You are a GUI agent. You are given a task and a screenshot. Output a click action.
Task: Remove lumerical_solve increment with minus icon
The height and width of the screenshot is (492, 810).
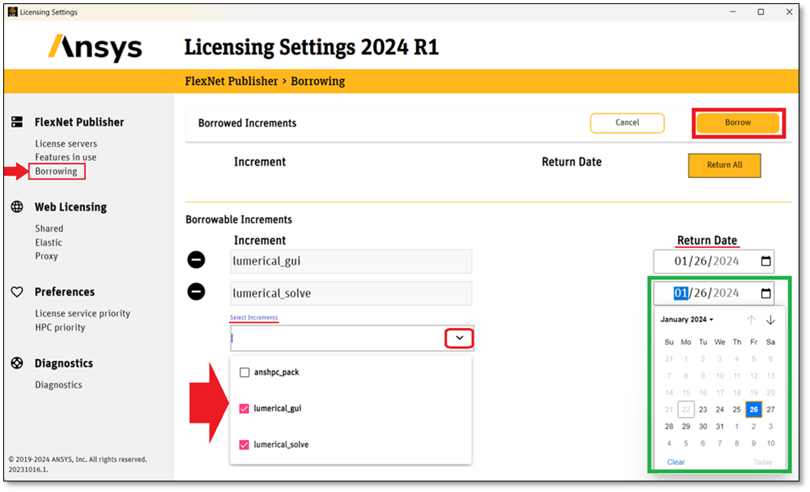coord(197,292)
